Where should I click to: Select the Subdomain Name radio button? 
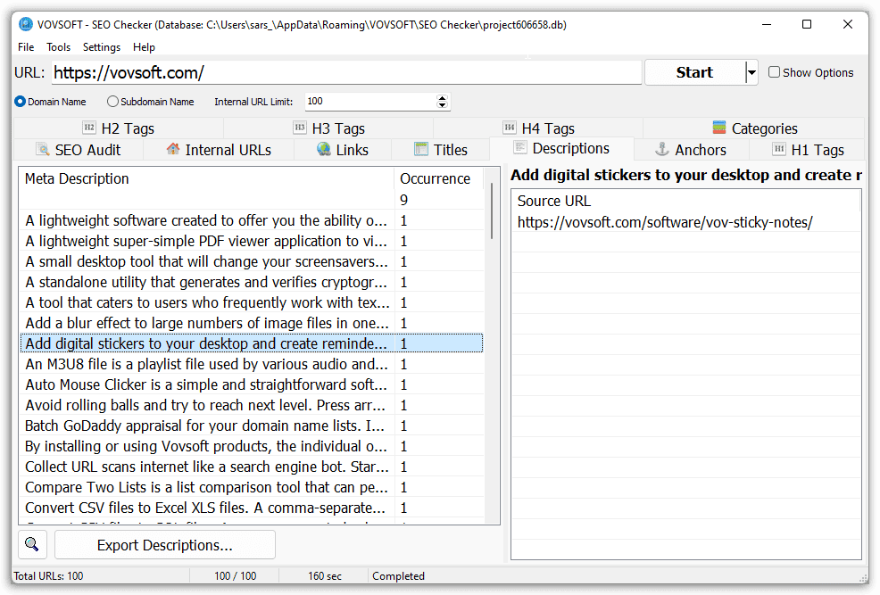(x=112, y=102)
